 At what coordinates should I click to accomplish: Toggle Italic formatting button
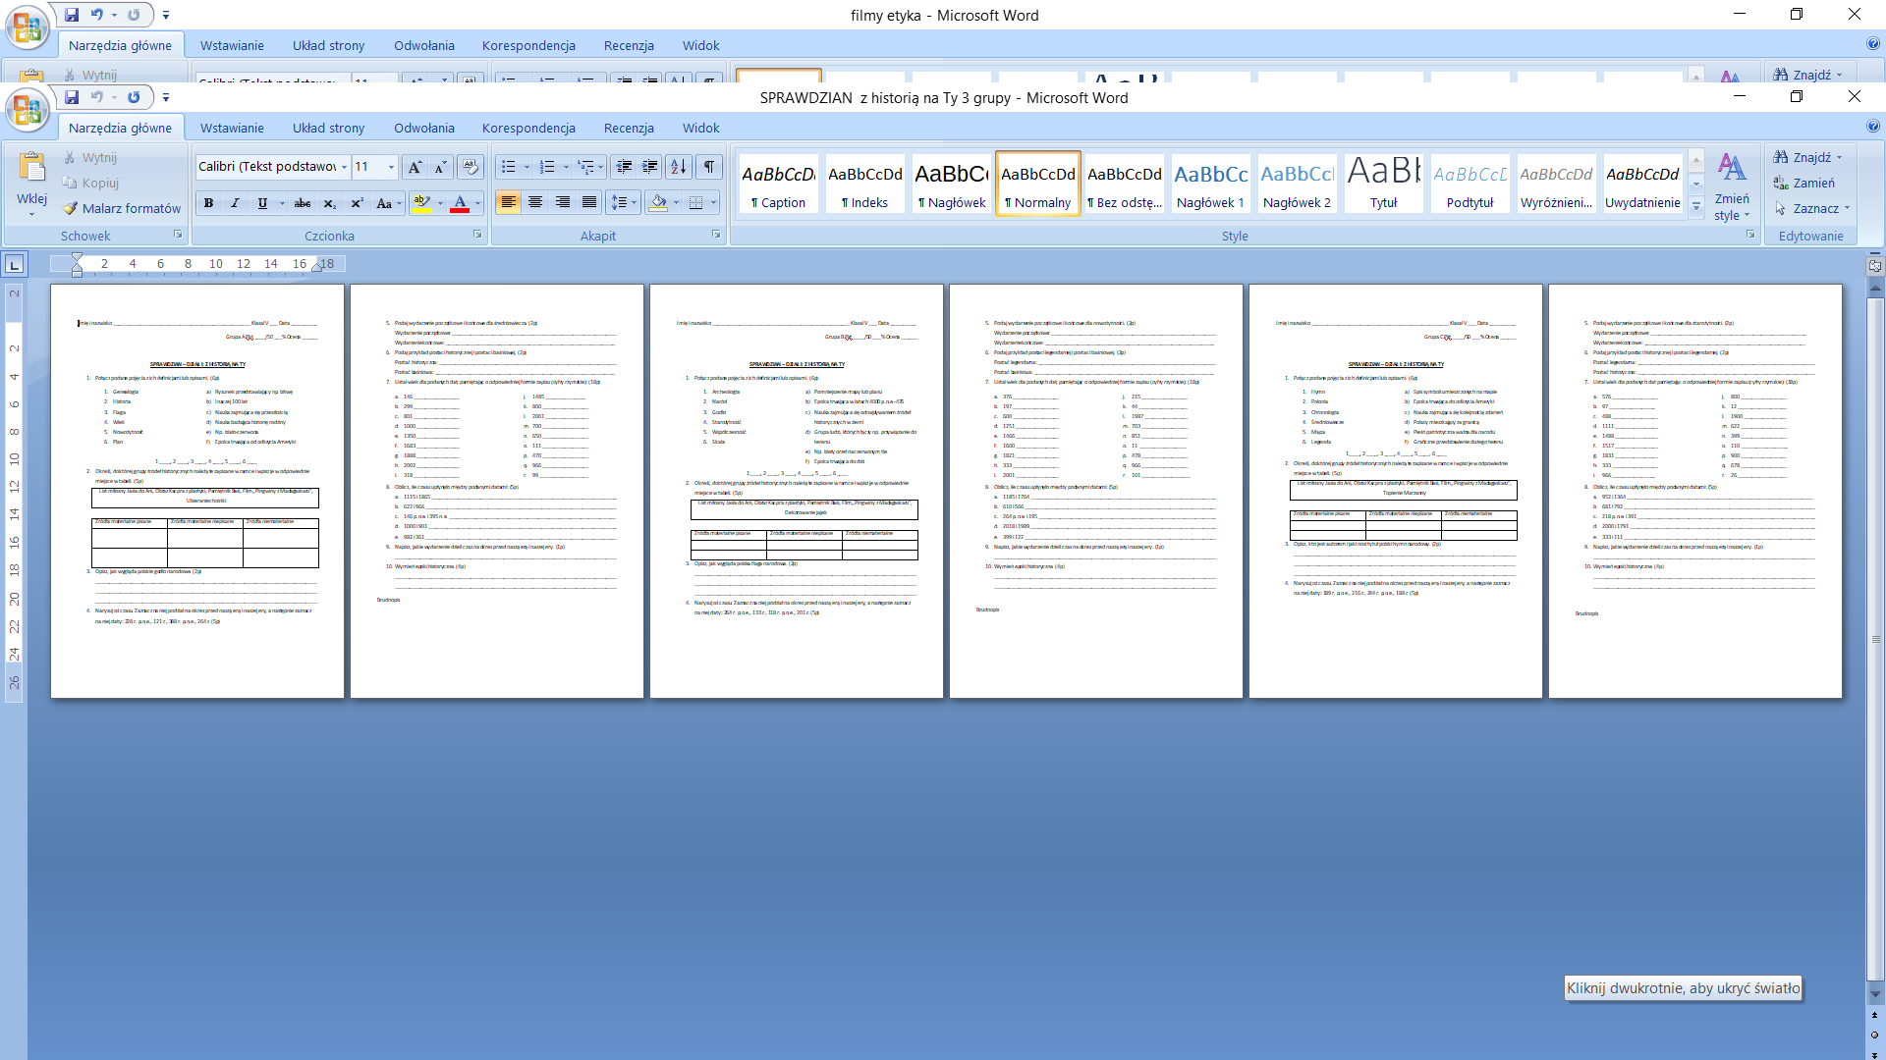(235, 203)
